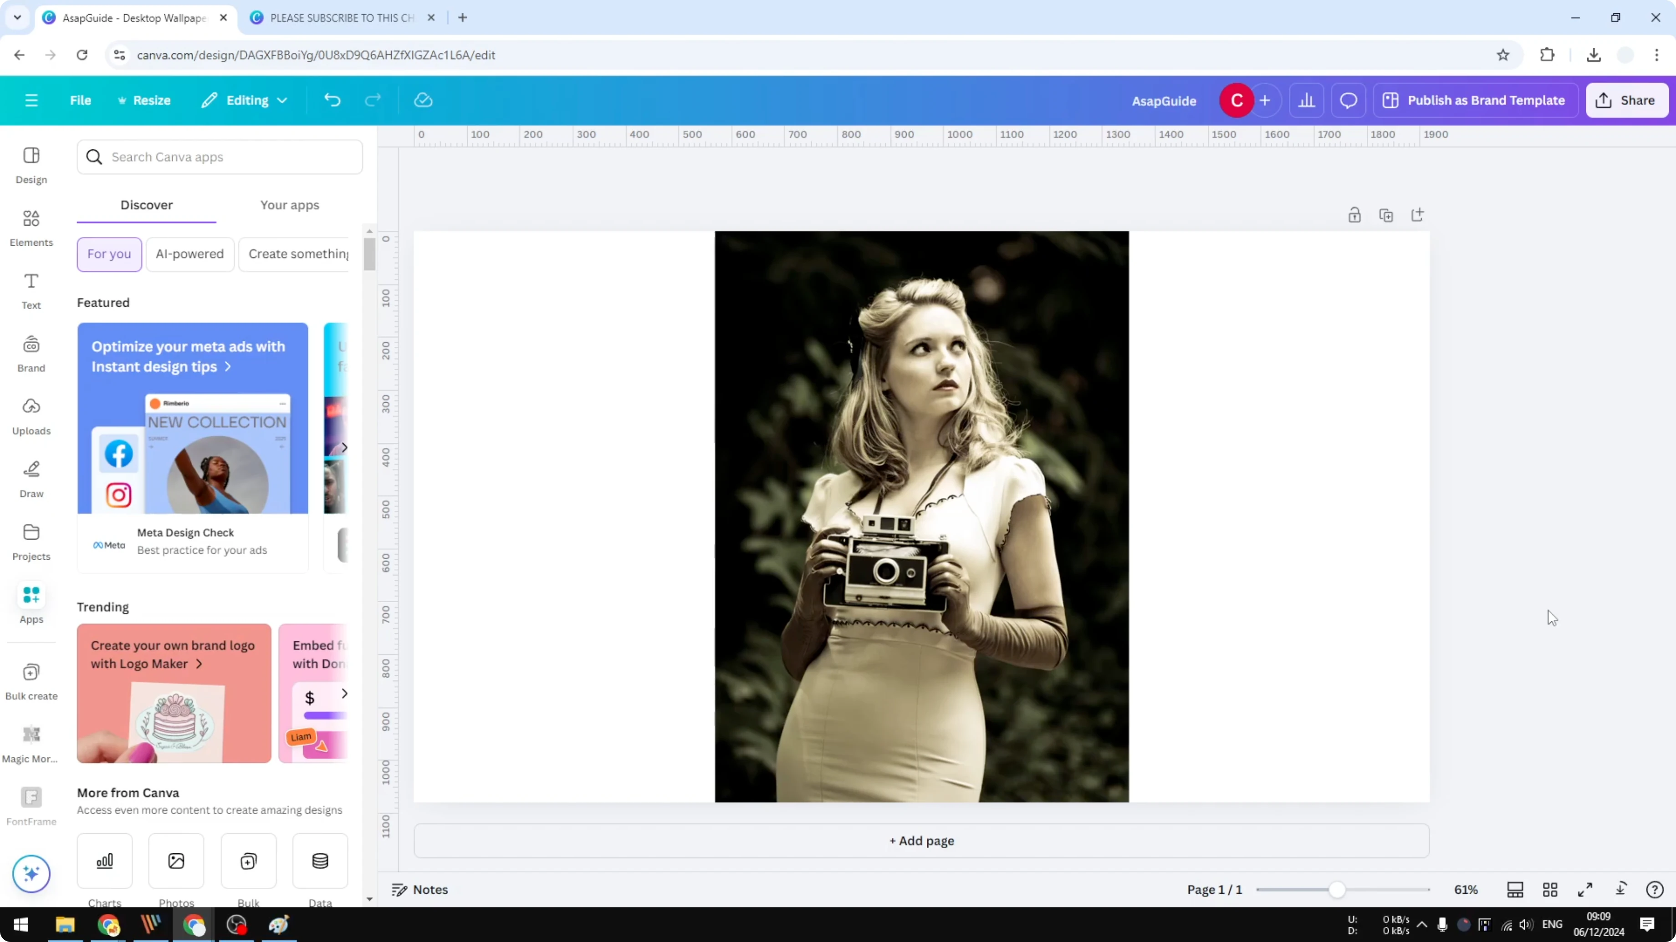Expand the Meta ads design tips banner
This screenshot has width=1676, height=942.
pos(228,367)
